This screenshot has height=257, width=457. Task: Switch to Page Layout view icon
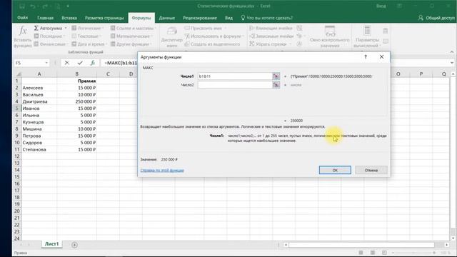click(x=373, y=253)
